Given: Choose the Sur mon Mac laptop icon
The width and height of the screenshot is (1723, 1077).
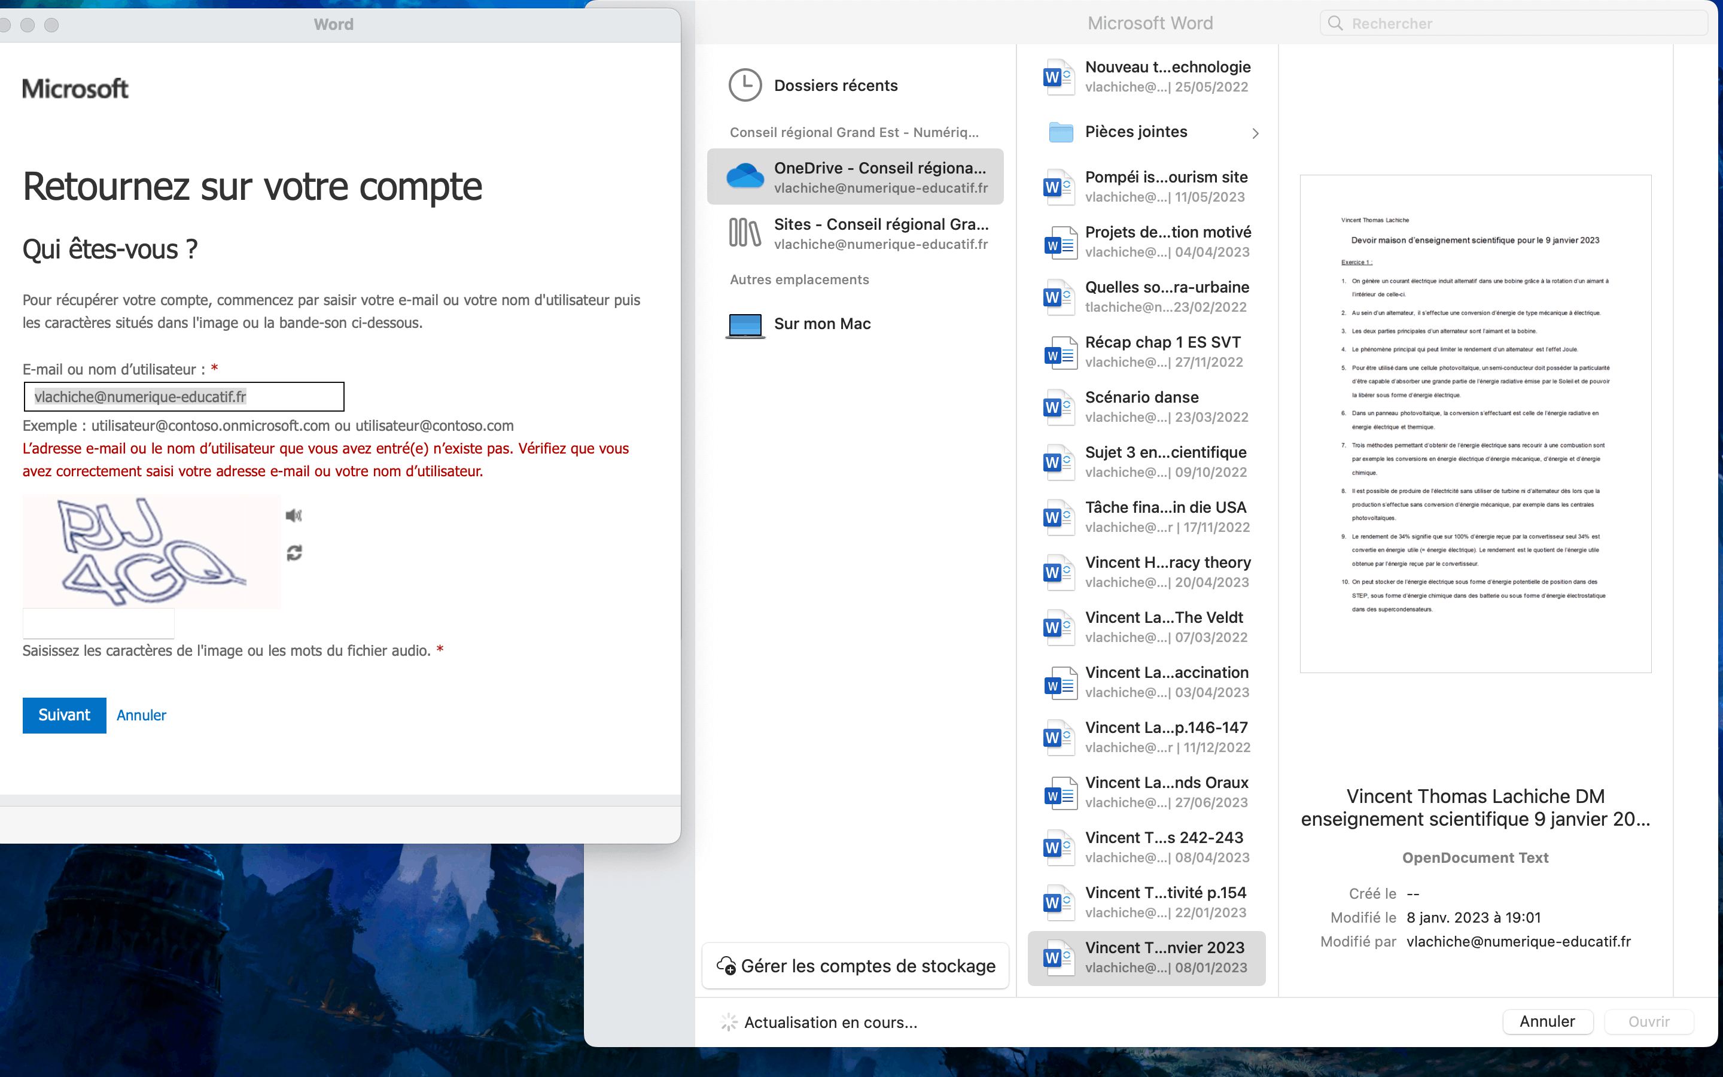Looking at the screenshot, I should pos(745,325).
